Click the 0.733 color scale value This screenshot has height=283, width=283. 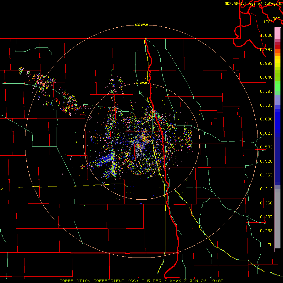click(266, 105)
